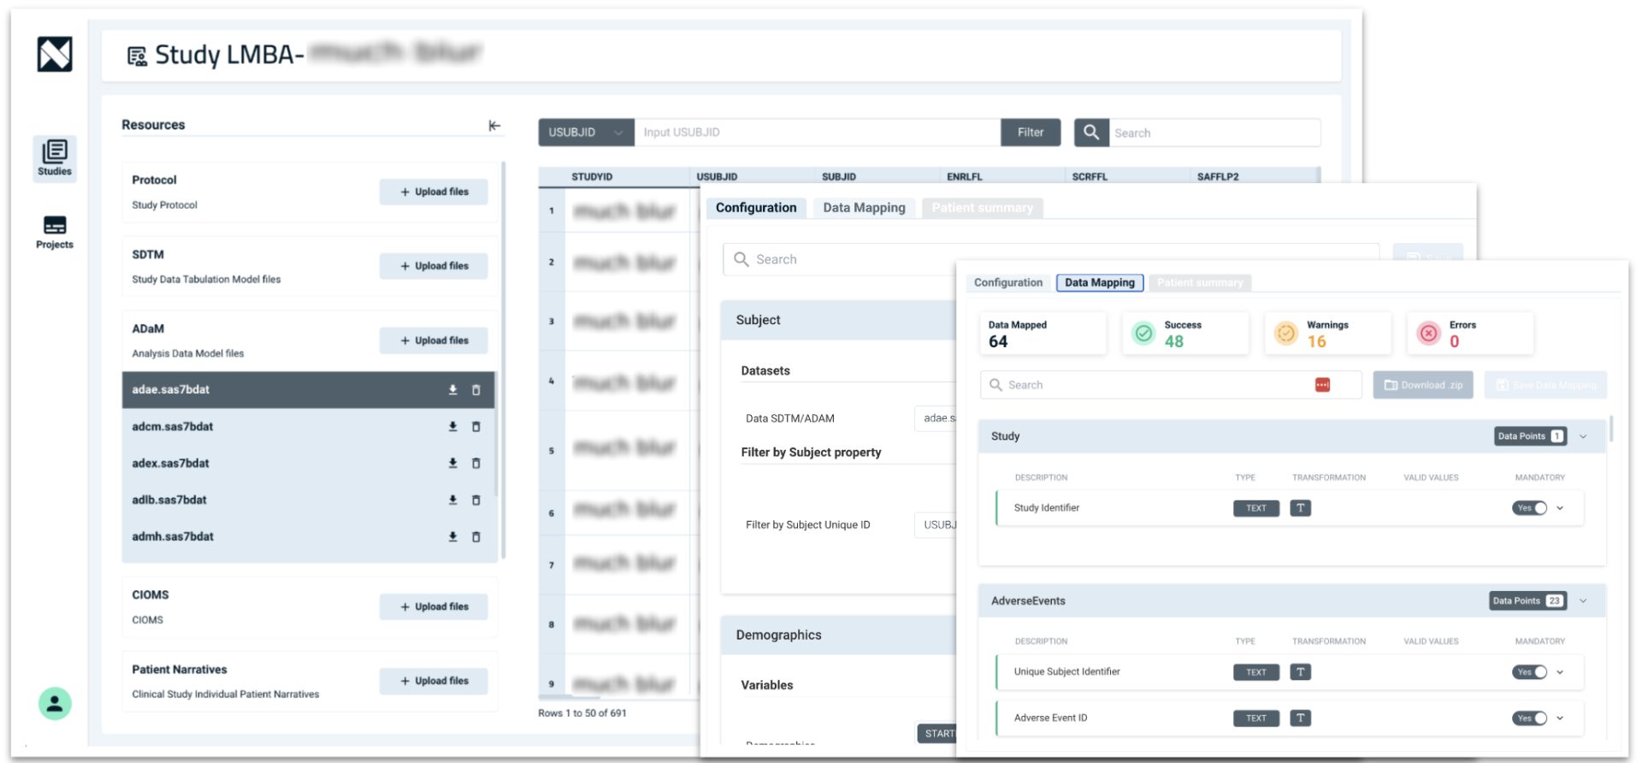1642x763 pixels.
Task: Click the Resources panel scrollbar
Action: pos(503,359)
